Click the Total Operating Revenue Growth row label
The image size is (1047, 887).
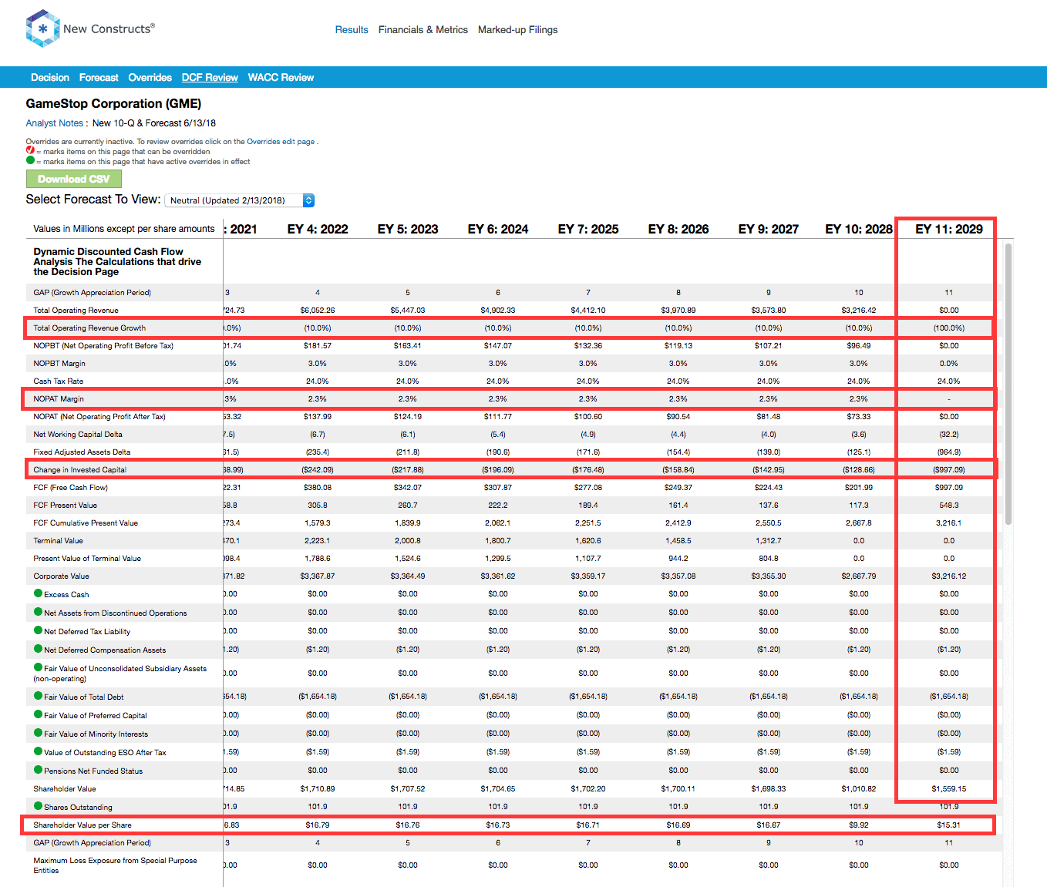pos(89,328)
